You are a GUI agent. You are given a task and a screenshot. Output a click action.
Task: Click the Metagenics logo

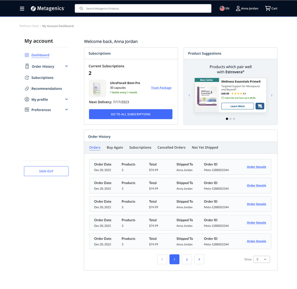coord(48,8)
